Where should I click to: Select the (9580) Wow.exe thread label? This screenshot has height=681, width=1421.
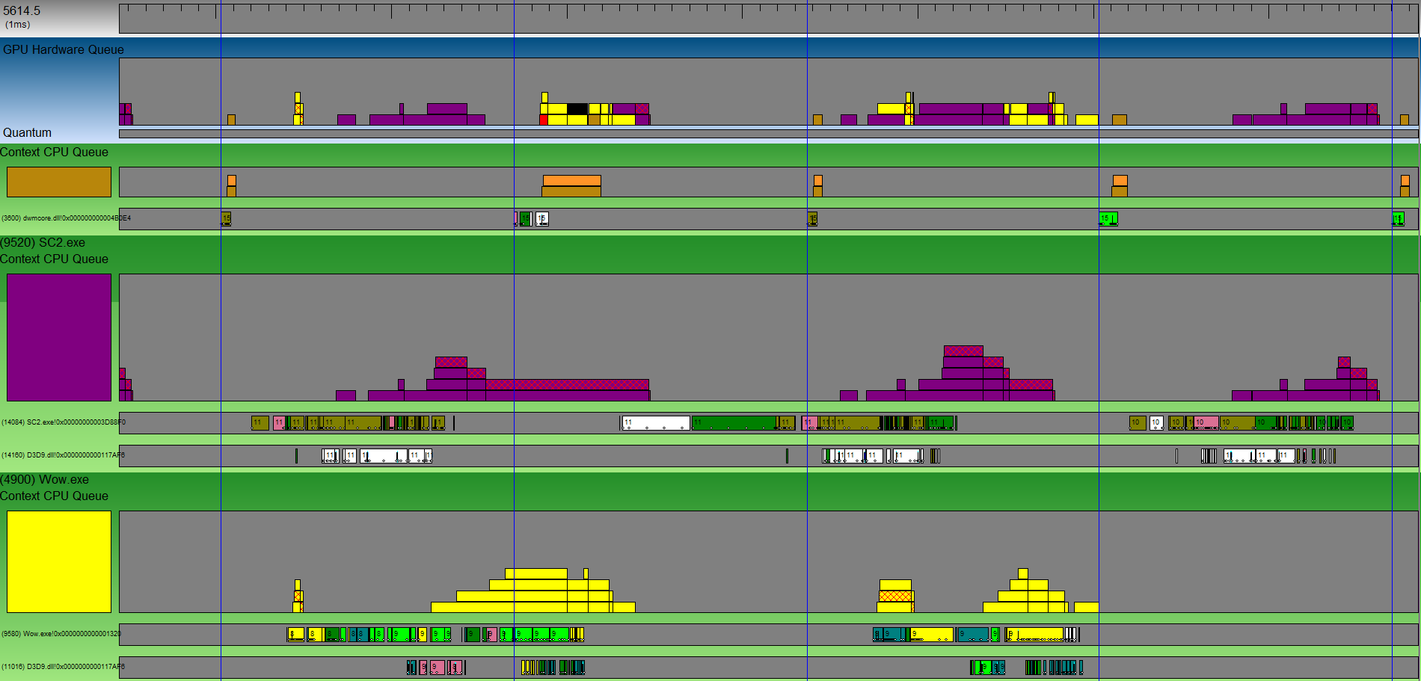61,634
